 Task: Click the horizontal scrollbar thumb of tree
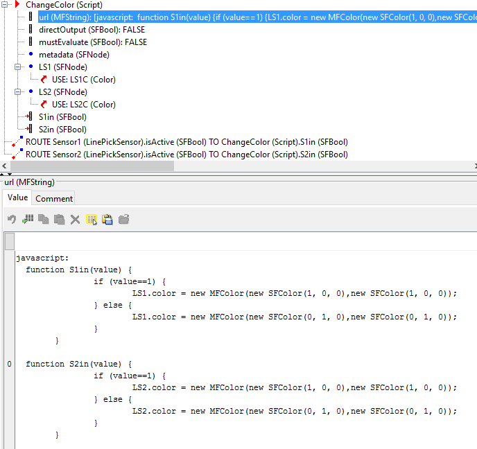point(92,166)
